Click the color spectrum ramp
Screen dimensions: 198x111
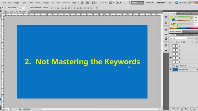pyautogui.click(x=184, y=28)
